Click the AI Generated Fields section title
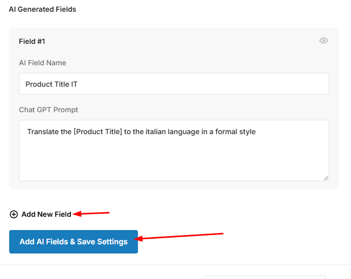351x279 pixels. [x=42, y=9]
